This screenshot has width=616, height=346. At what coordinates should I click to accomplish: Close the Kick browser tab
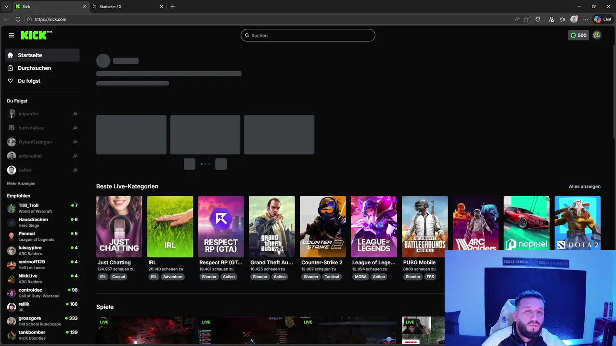pyautogui.click(x=85, y=7)
